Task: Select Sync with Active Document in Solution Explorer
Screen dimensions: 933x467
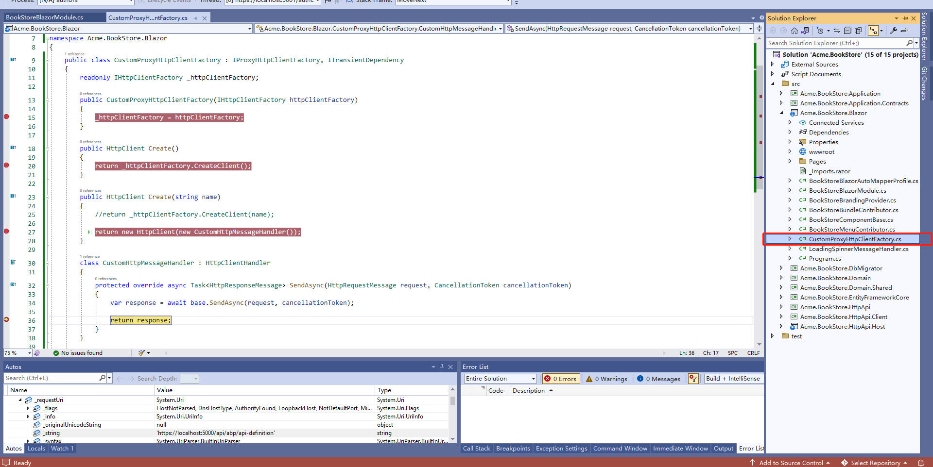Action: point(837,31)
